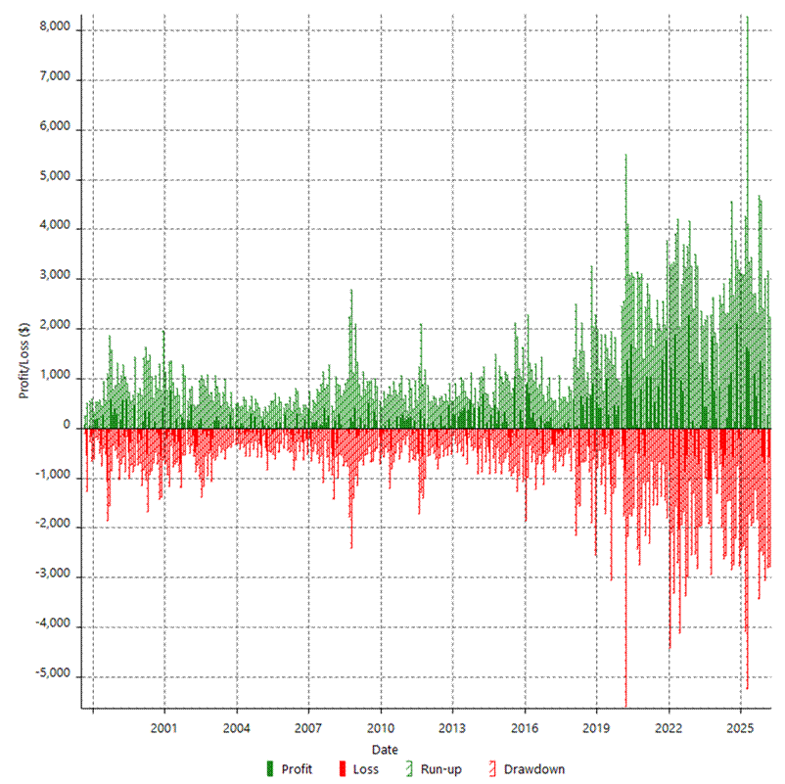Click the 2010 label on date axis
785x784 pixels.
[x=381, y=728]
